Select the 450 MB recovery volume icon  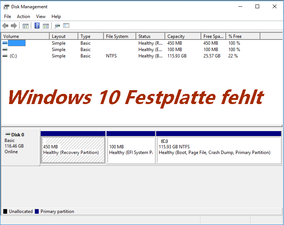tap(5, 43)
